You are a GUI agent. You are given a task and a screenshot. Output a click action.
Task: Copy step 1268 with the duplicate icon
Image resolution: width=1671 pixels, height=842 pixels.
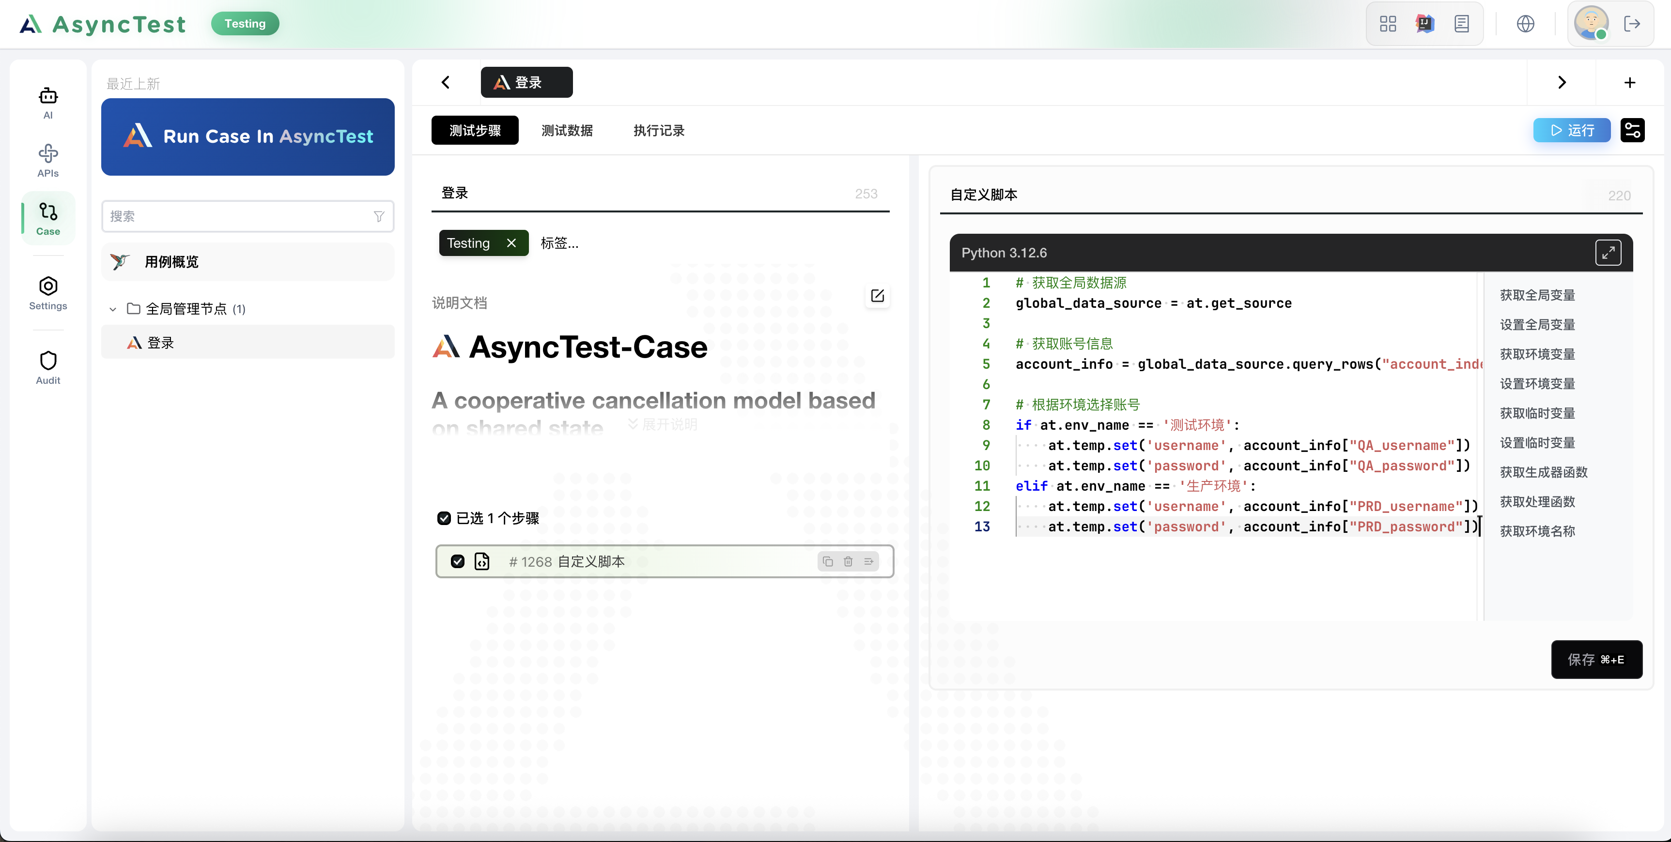pyautogui.click(x=828, y=561)
